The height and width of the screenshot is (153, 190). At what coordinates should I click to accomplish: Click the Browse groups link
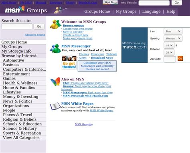coord(73,26)
